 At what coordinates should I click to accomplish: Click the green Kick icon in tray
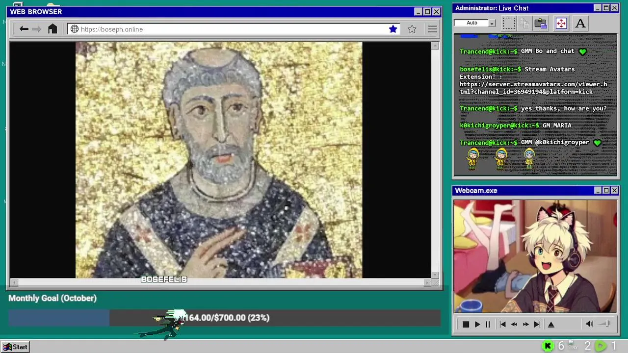(548, 346)
